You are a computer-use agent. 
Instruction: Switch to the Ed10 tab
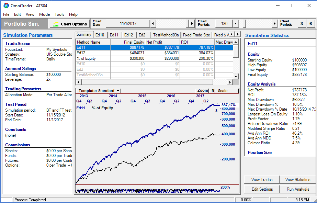click(x=100, y=35)
